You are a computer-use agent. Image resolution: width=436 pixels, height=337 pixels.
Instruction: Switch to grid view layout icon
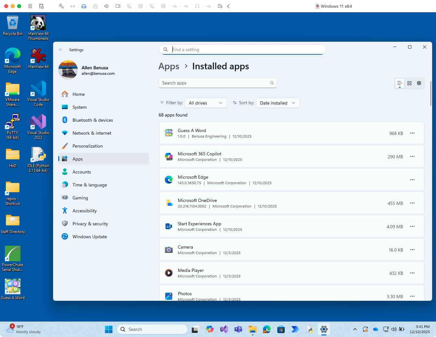409,83
